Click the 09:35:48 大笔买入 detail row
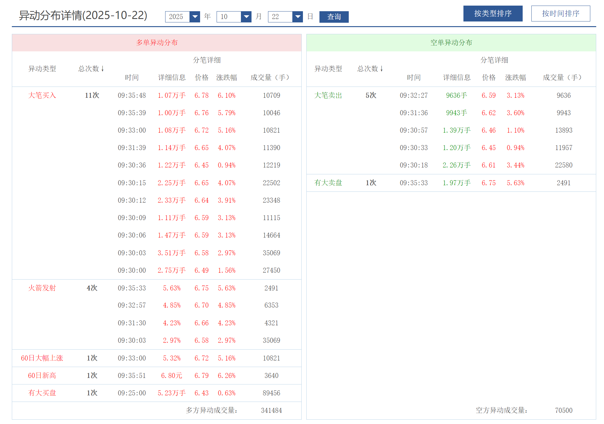604x424 pixels. pos(132,95)
